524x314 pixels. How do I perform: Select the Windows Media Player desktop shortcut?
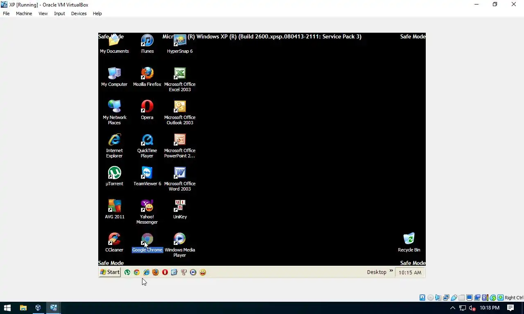click(x=180, y=245)
